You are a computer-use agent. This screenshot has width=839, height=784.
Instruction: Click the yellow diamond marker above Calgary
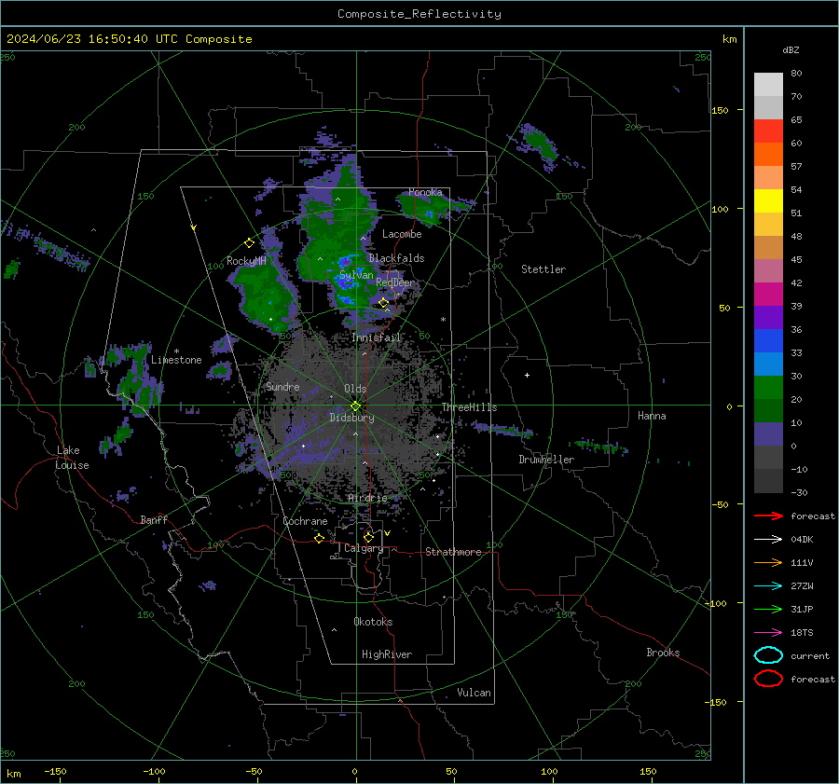(368, 537)
